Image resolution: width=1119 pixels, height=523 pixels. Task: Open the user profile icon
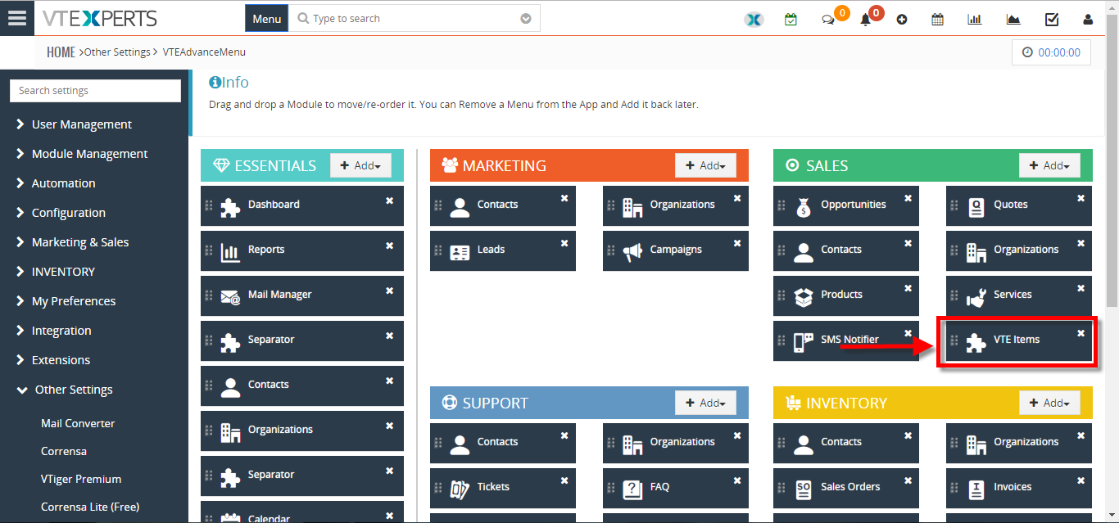tap(1088, 20)
